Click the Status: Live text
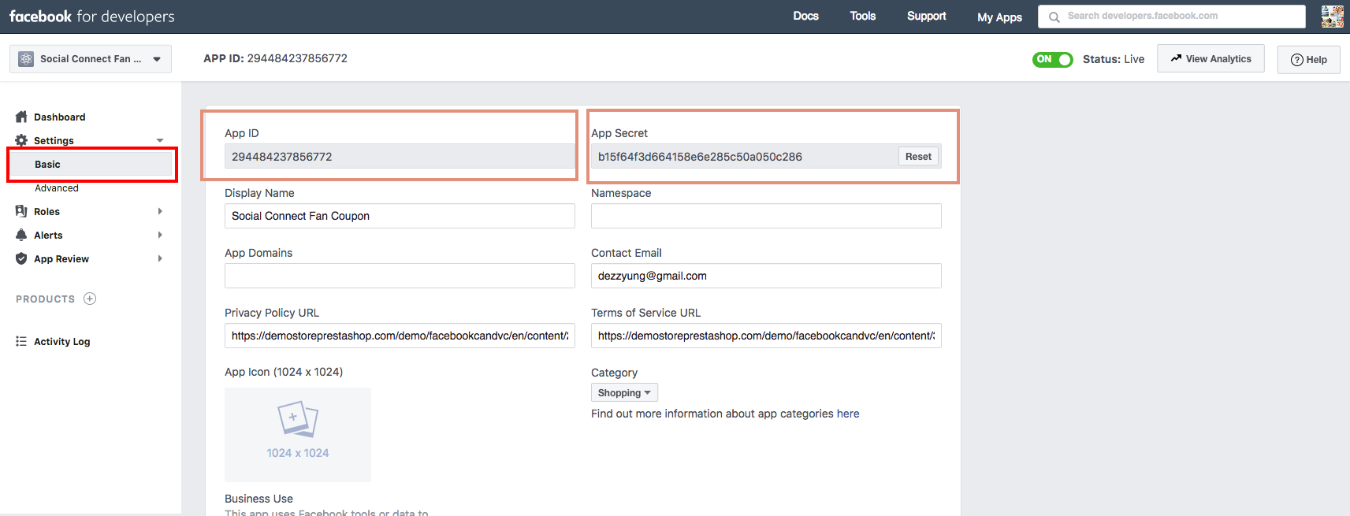 coord(1114,59)
